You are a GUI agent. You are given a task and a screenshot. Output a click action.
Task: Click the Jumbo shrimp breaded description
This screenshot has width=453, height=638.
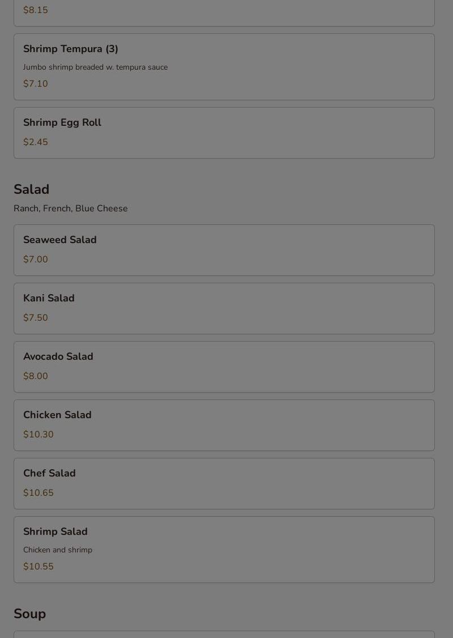click(95, 67)
